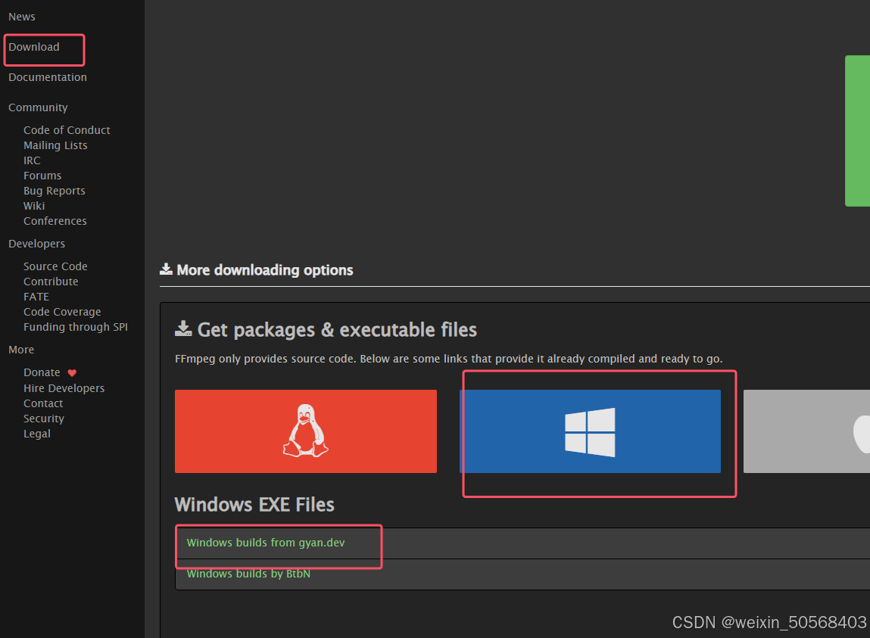Open the IRC link
870x638 pixels.
pos(32,160)
